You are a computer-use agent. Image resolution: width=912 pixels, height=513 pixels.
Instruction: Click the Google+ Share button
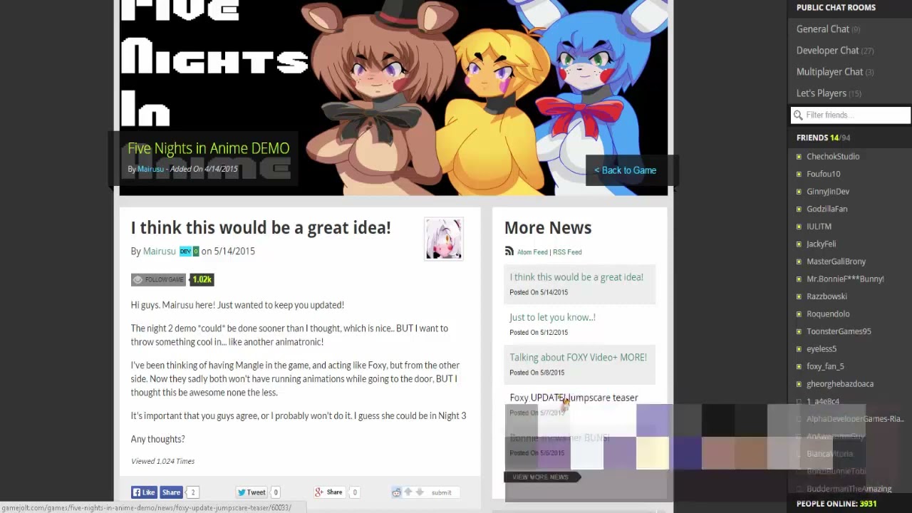click(x=330, y=492)
